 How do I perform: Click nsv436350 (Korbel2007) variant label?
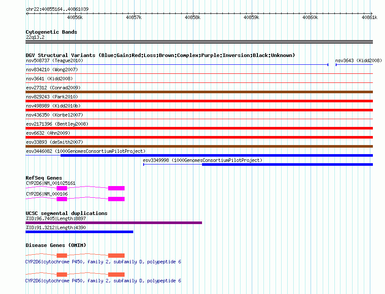coord(55,115)
